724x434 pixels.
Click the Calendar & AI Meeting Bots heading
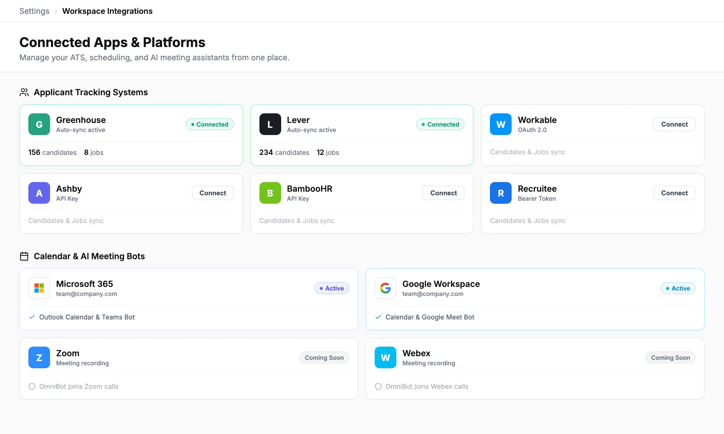pyautogui.click(x=89, y=256)
